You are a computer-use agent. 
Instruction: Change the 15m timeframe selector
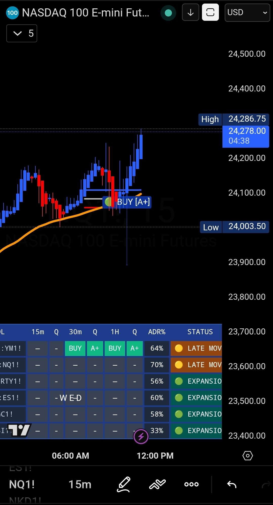coord(80,484)
